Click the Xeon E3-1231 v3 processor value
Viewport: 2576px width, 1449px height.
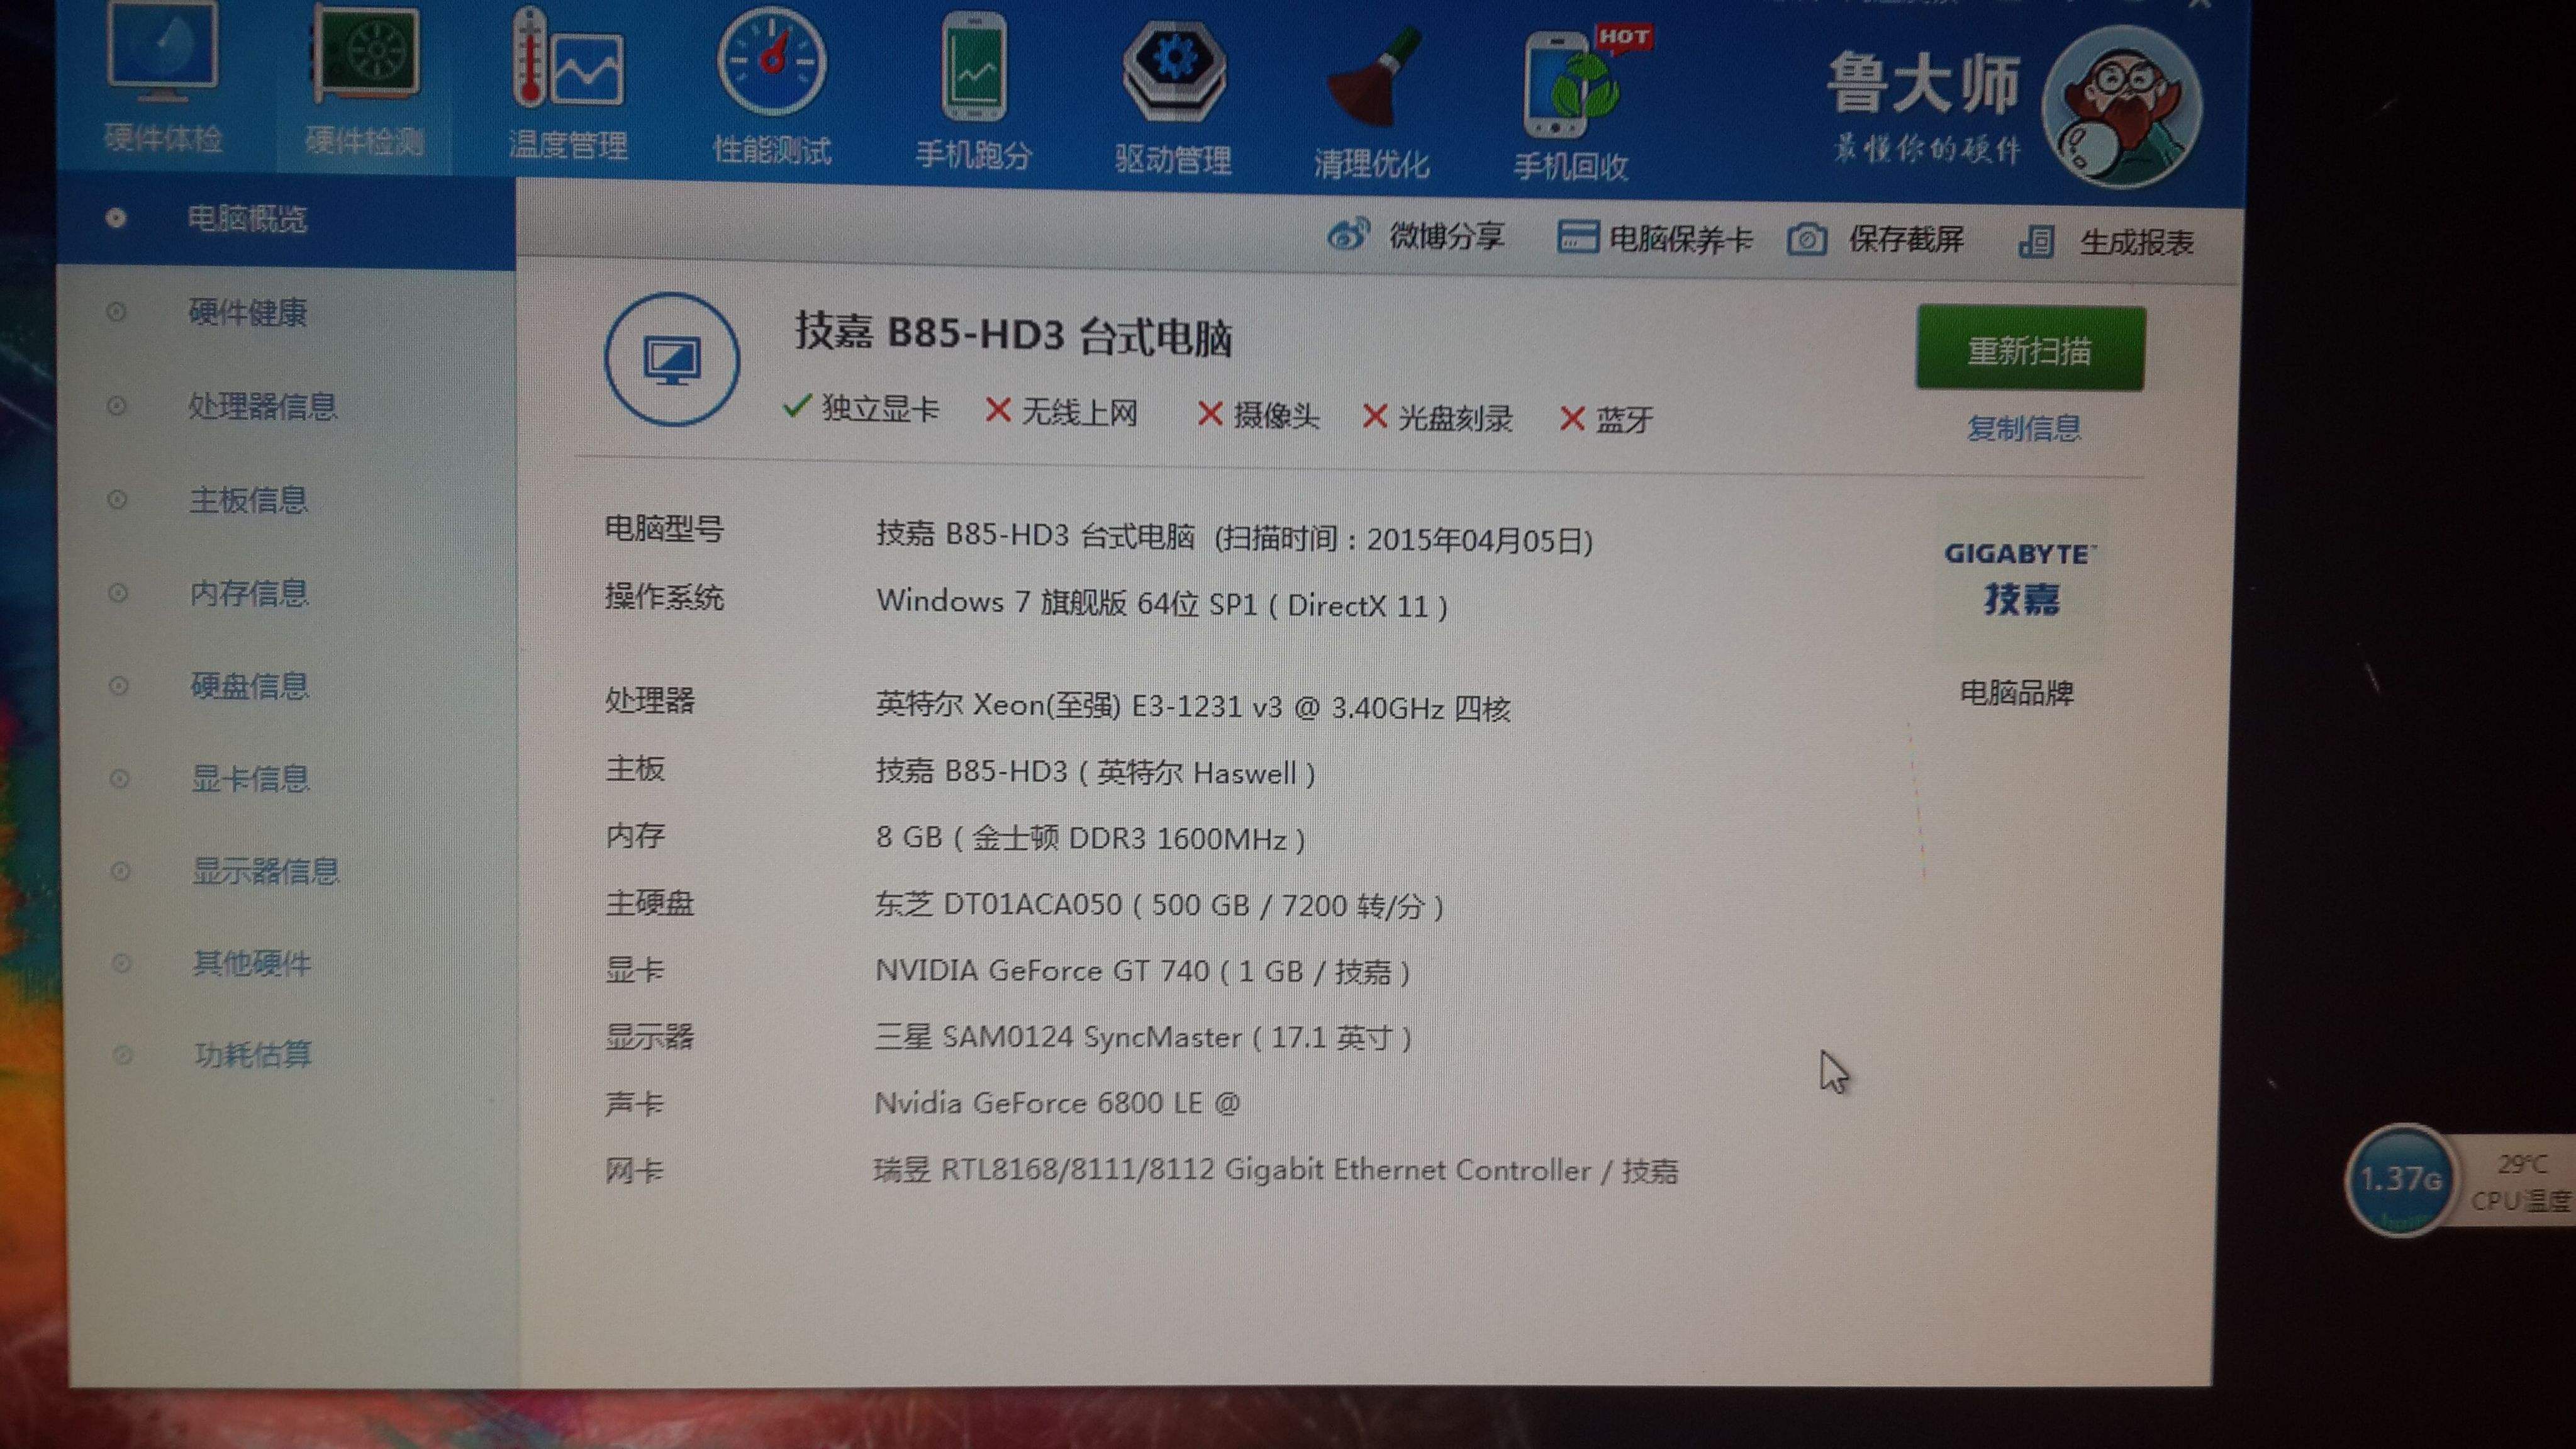tap(1193, 706)
